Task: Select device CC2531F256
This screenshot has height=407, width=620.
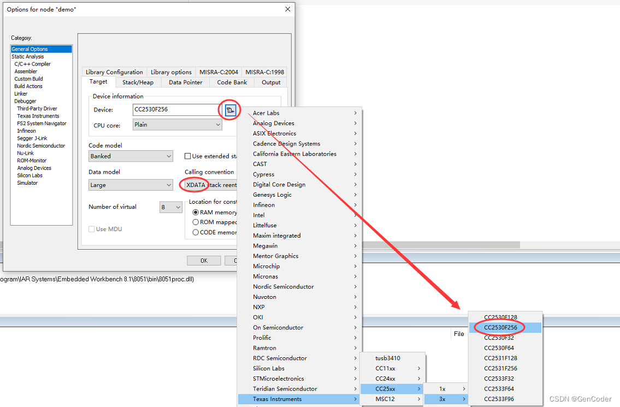Action: pyautogui.click(x=505, y=368)
